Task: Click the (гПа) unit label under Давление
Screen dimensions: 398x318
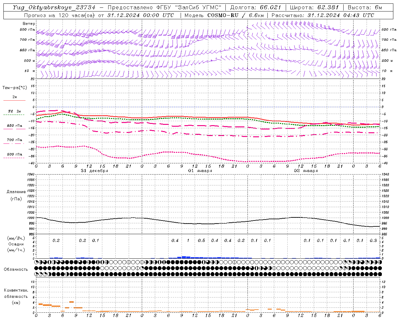Action: [x=16, y=199]
